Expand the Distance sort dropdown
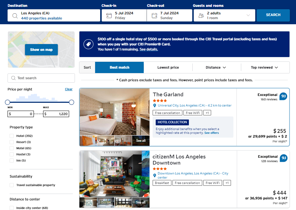296x210 pixels. [217, 67]
